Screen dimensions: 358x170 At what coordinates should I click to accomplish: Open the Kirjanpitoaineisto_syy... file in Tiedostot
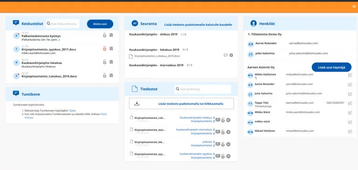click(x=150, y=154)
